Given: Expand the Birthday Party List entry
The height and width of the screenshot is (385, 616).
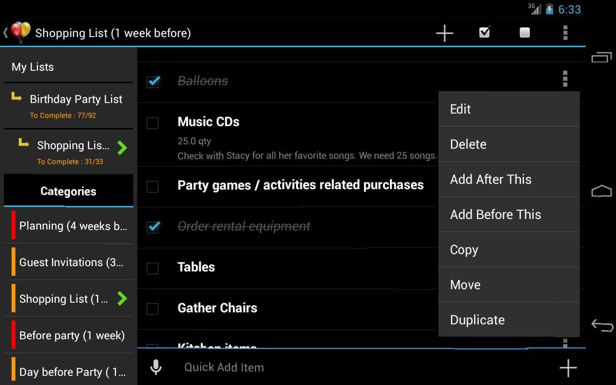Looking at the screenshot, I should [69, 106].
